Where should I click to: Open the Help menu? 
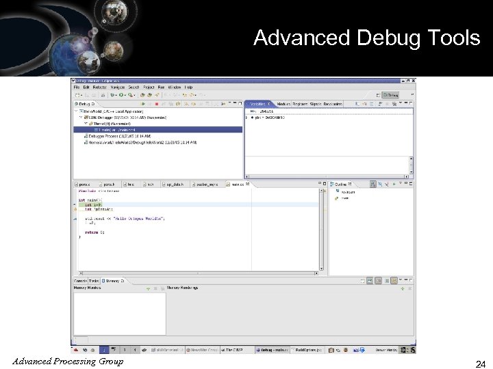tap(188, 87)
